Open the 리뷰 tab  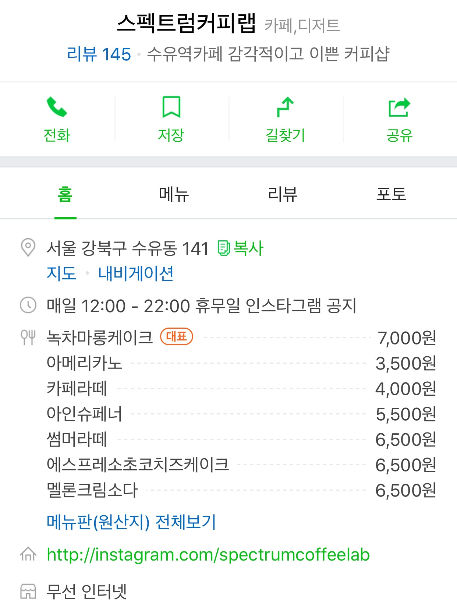tap(283, 194)
